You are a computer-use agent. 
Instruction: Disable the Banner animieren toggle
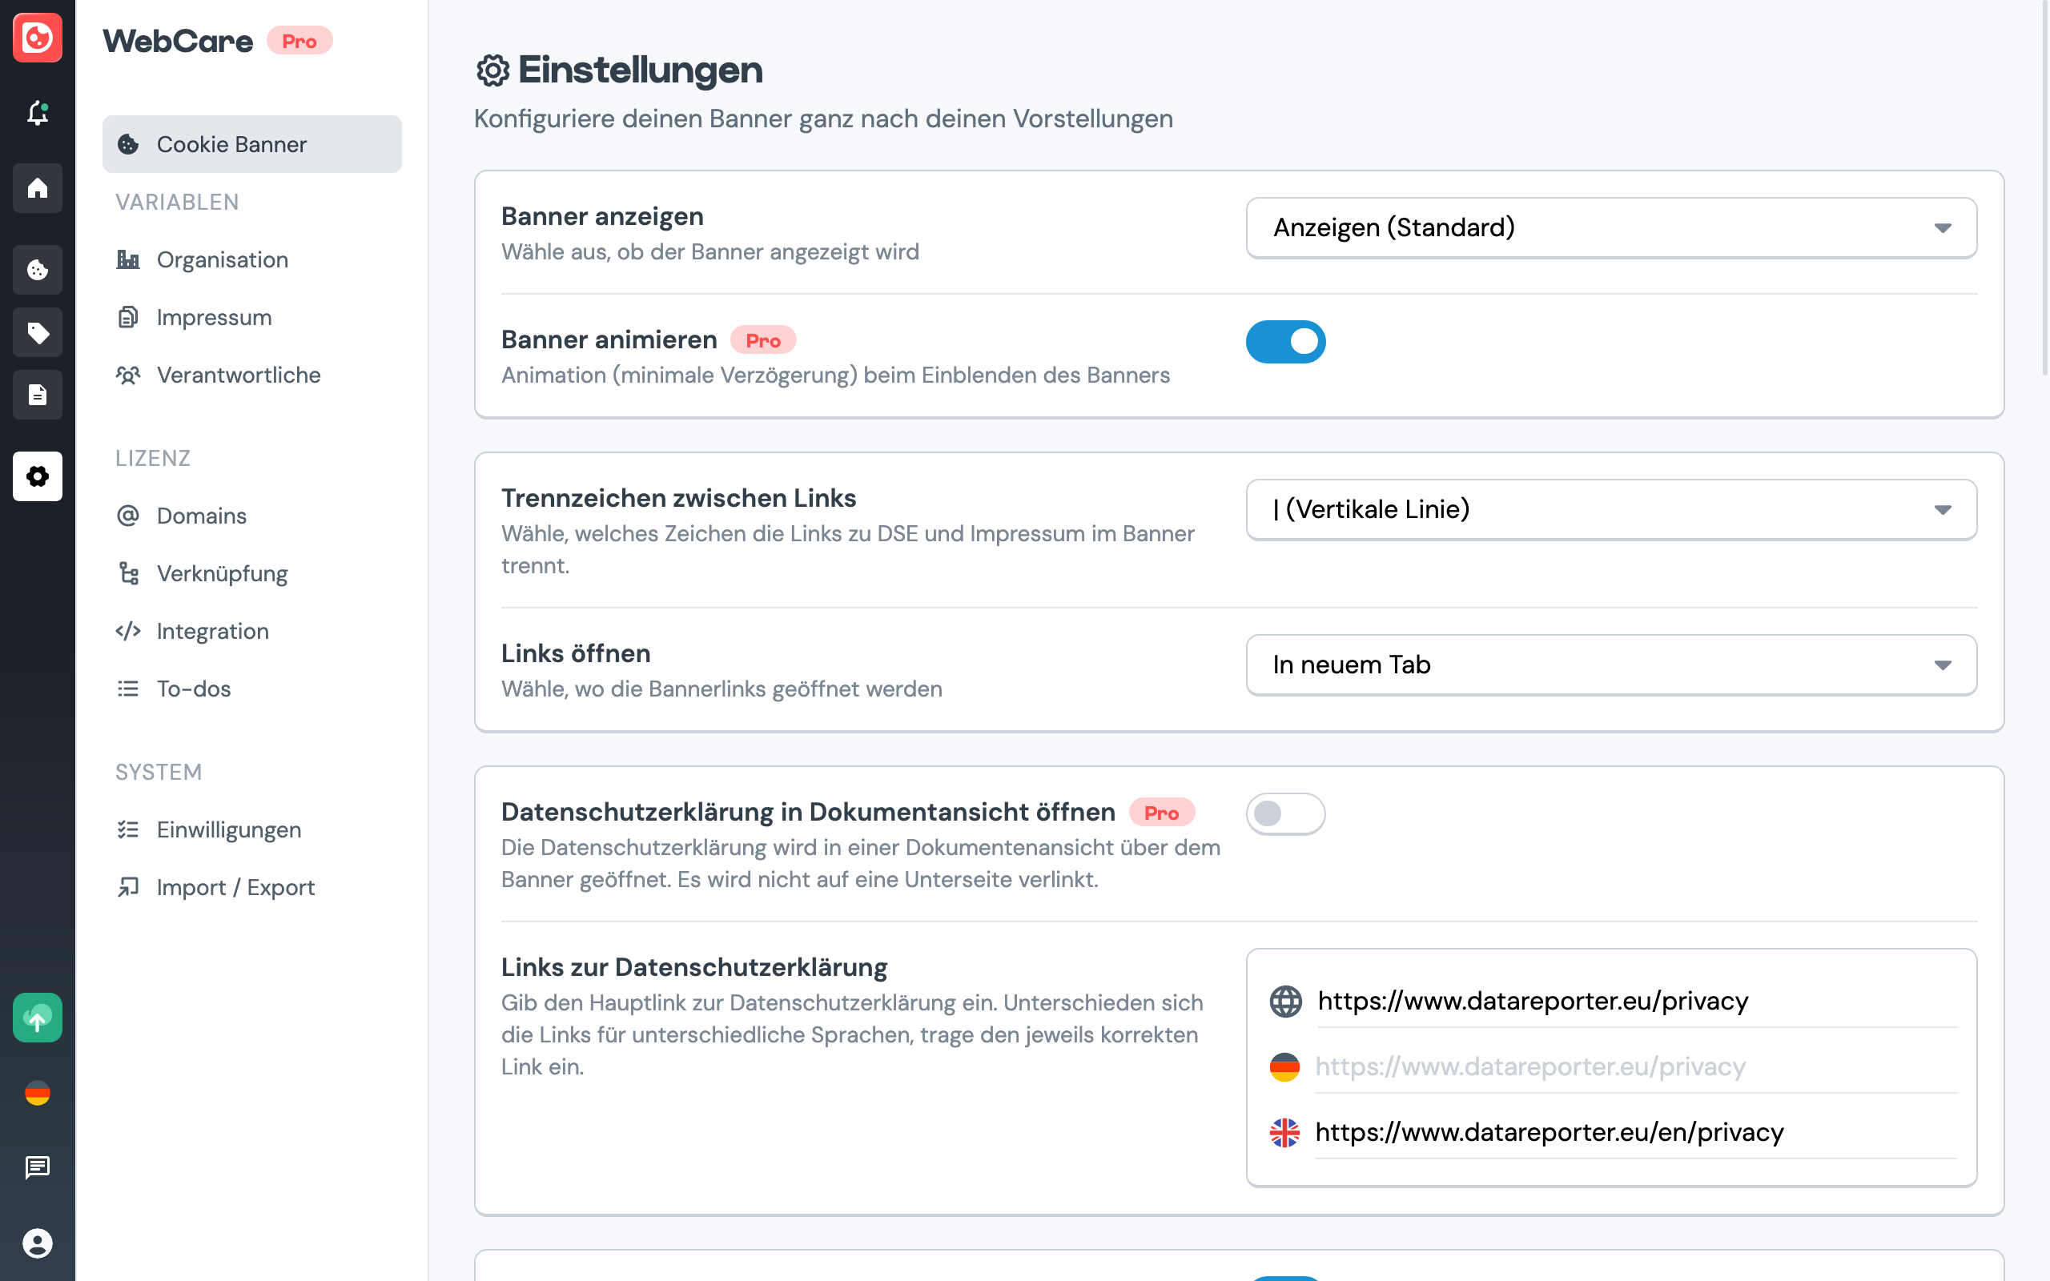tap(1285, 341)
